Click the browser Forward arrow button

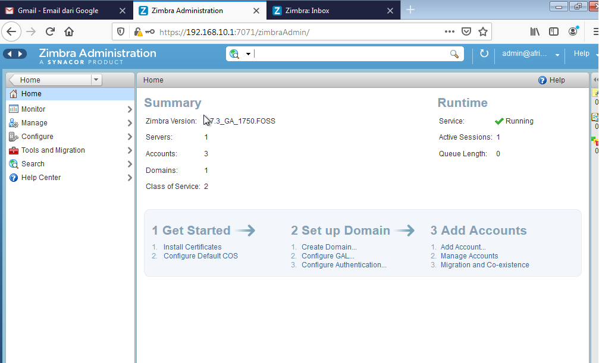[31, 31]
